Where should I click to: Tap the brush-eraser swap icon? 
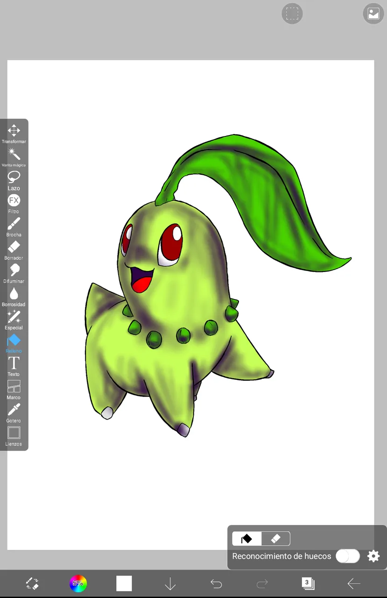32,583
